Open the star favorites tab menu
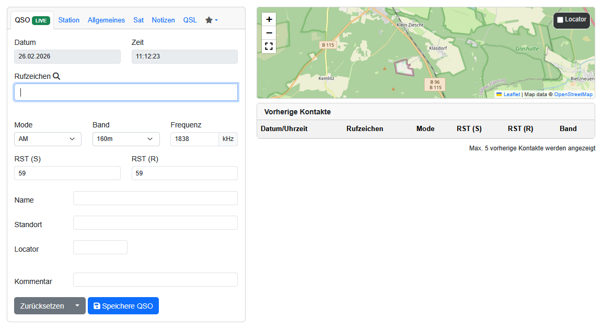The image size is (602, 330). 211,20
